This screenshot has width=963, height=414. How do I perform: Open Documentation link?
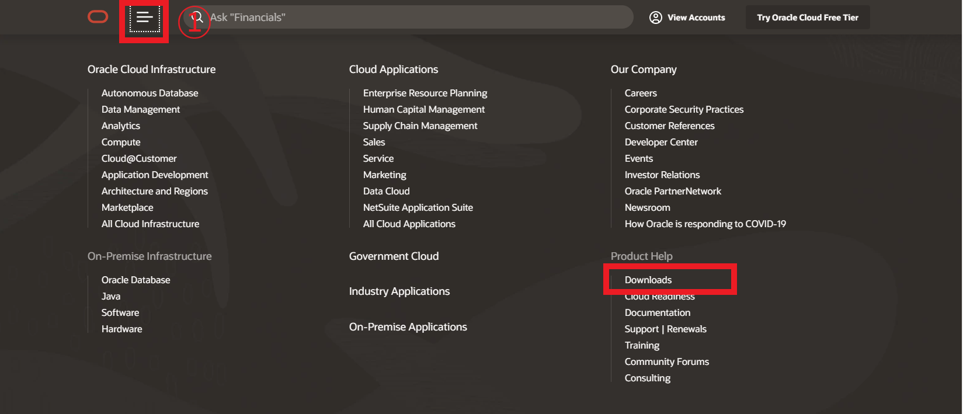[658, 312]
